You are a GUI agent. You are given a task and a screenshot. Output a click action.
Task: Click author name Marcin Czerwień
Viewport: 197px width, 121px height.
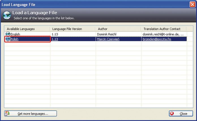[108, 39]
